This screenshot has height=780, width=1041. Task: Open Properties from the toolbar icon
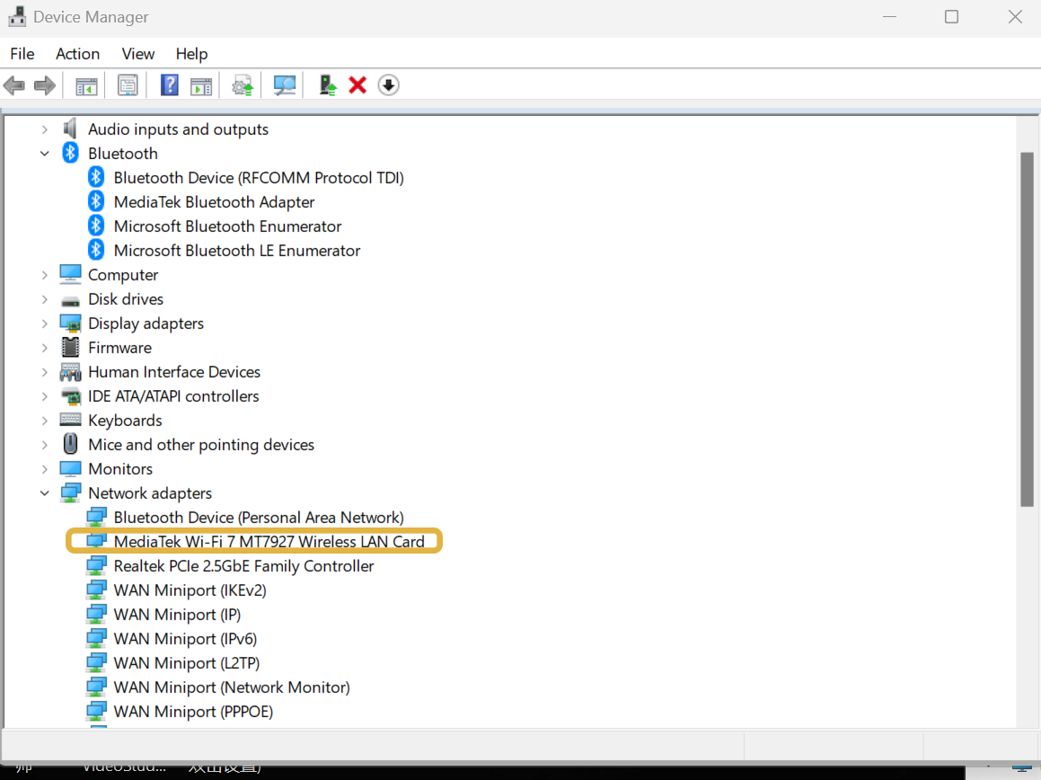click(x=128, y=85)
